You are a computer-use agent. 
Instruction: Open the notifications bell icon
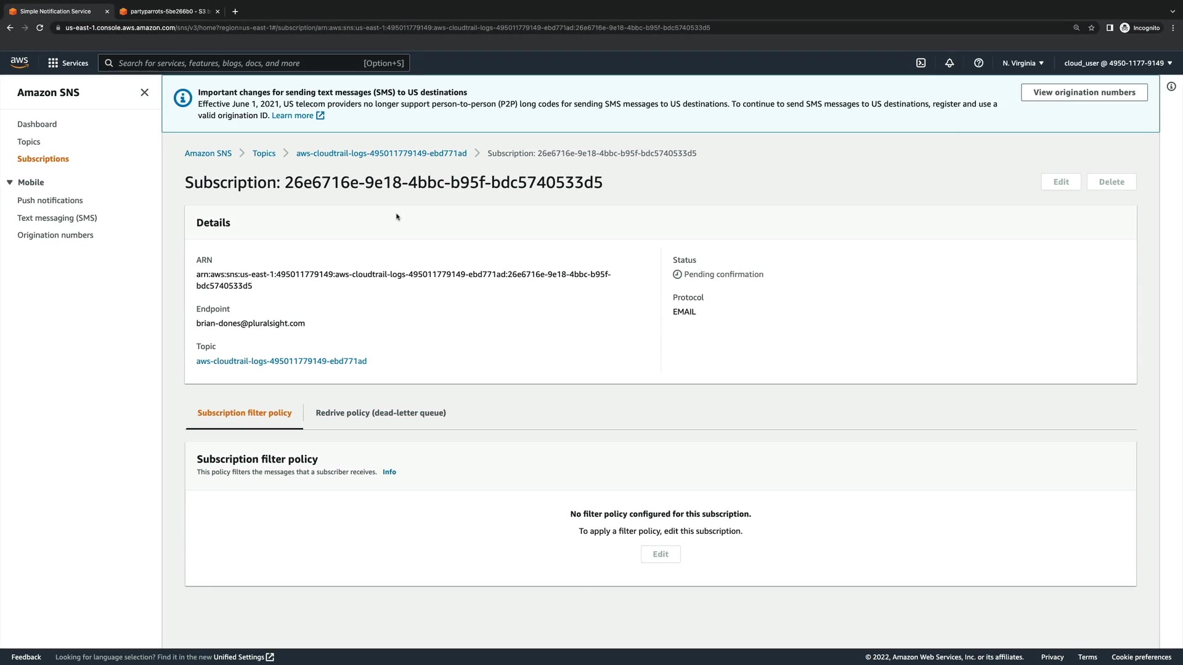click(x=949, y=63)
